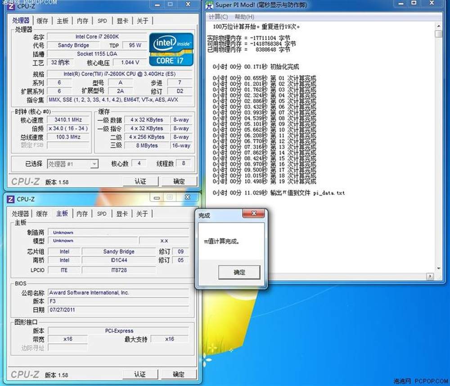
Task: Select the active 主板 tab in the mainboard CPU-Z window
Action: tap(62, 213)
